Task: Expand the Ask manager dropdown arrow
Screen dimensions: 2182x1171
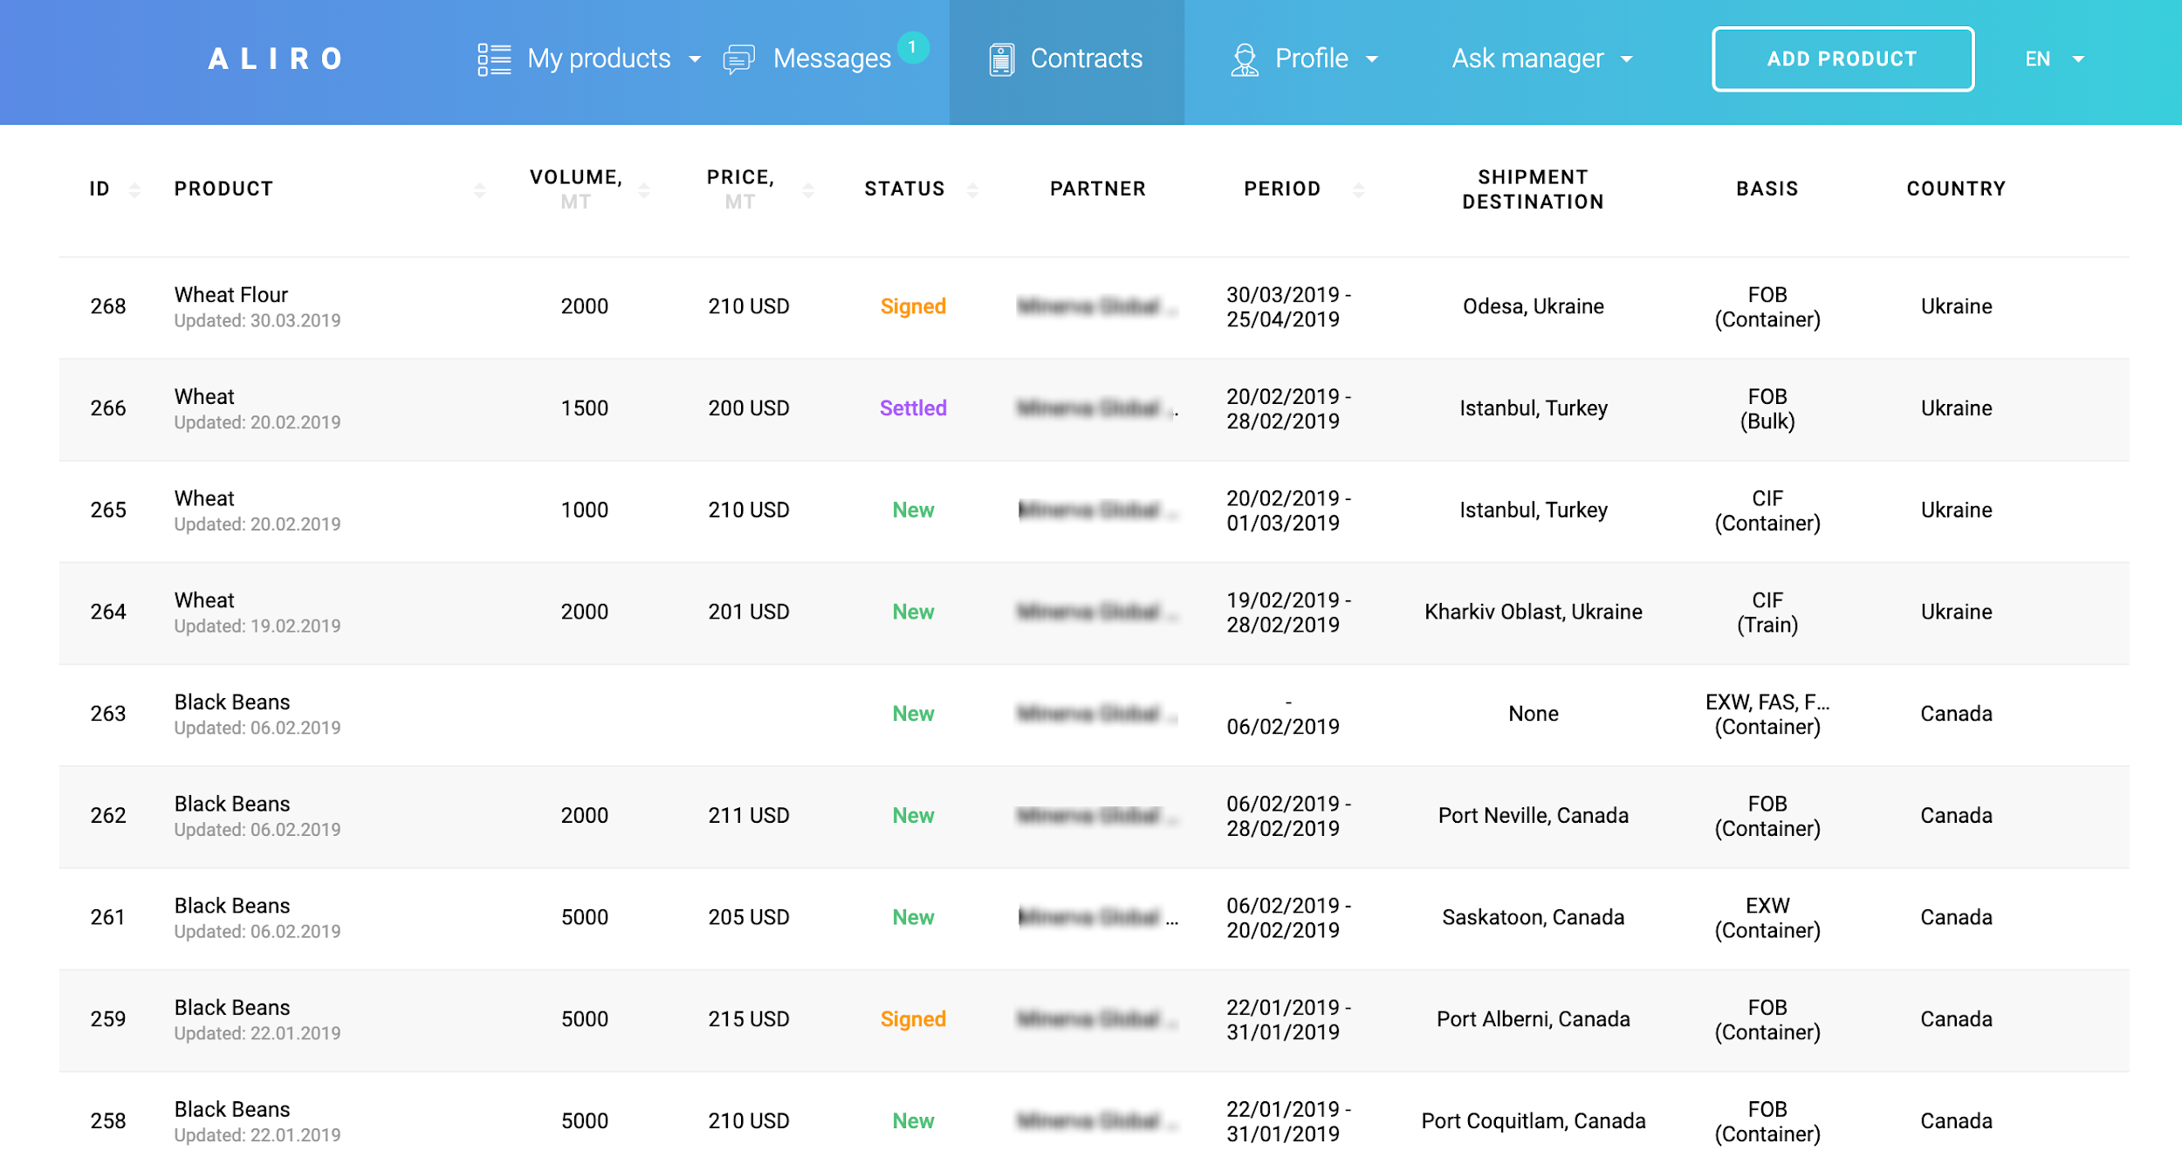Action: (1627, 59)
